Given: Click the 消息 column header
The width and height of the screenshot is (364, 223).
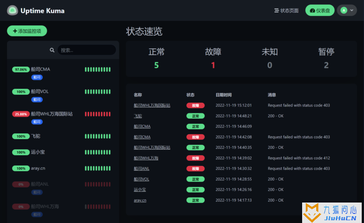Looking at the screenshot, I should click(x=272, y=95).
